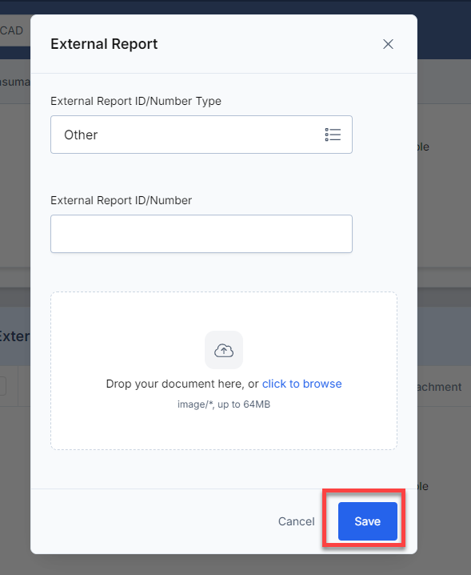Open the External Report ID/Number Type dropdown

point(202,135)
